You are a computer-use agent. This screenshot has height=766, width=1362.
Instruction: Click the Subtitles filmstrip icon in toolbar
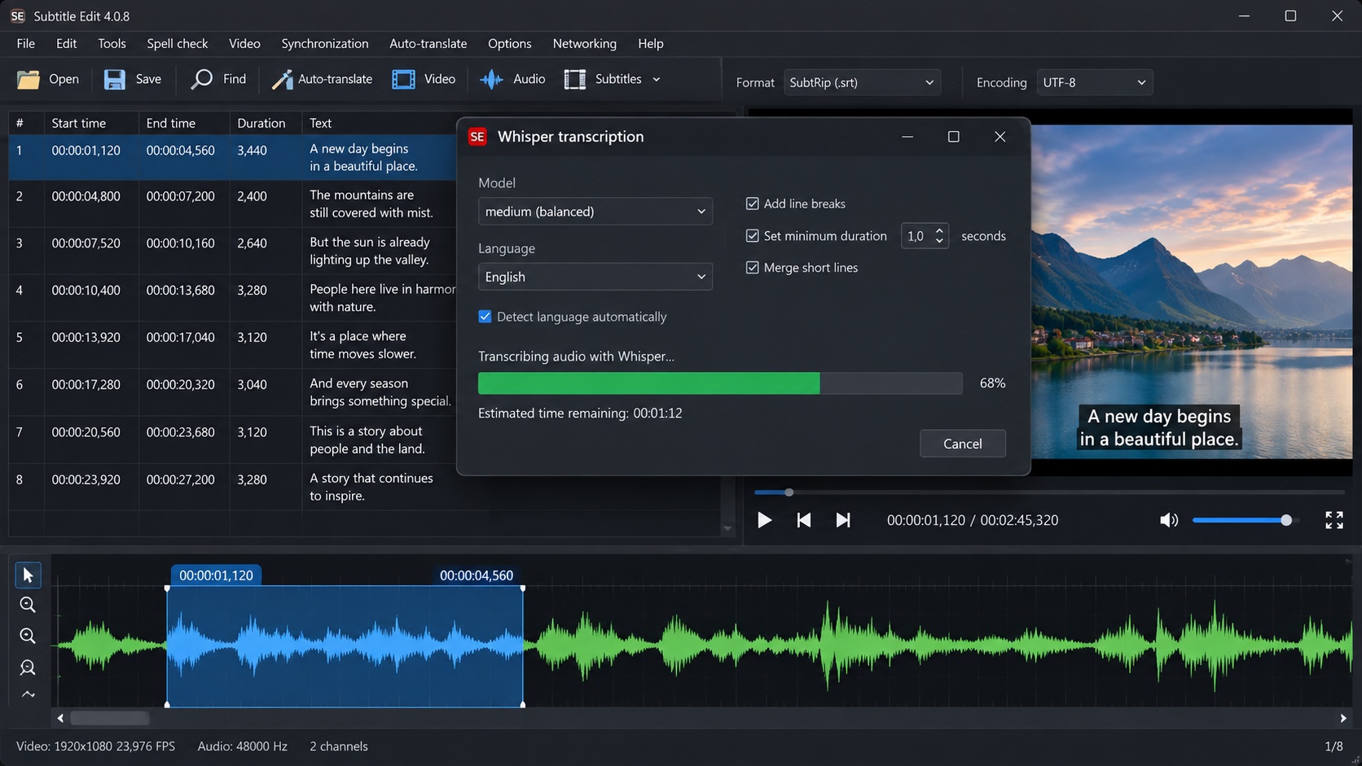[575, 79]
